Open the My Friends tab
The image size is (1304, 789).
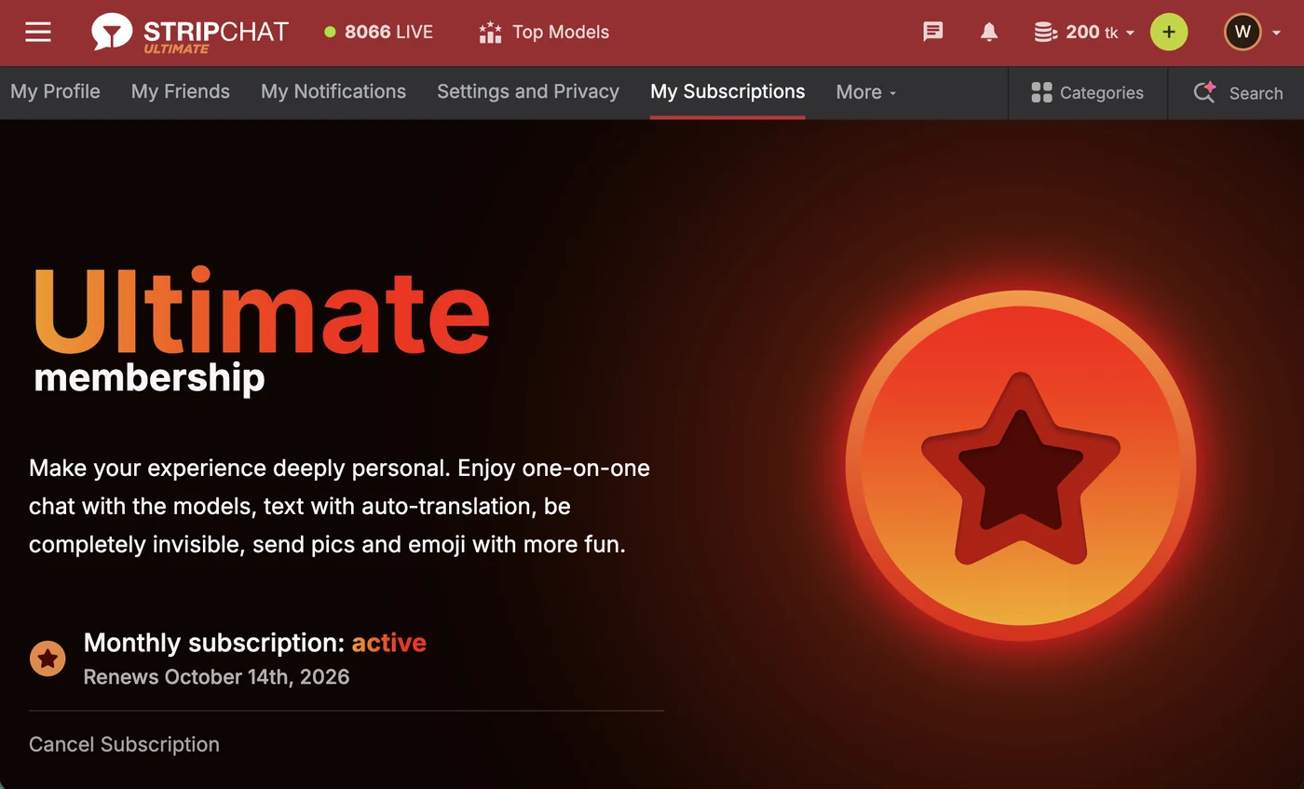click(x=181, y=91)
